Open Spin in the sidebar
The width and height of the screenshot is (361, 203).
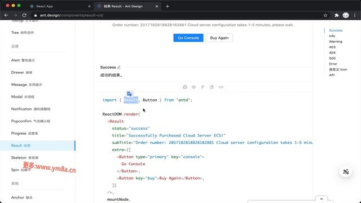(x=21, y=170)
